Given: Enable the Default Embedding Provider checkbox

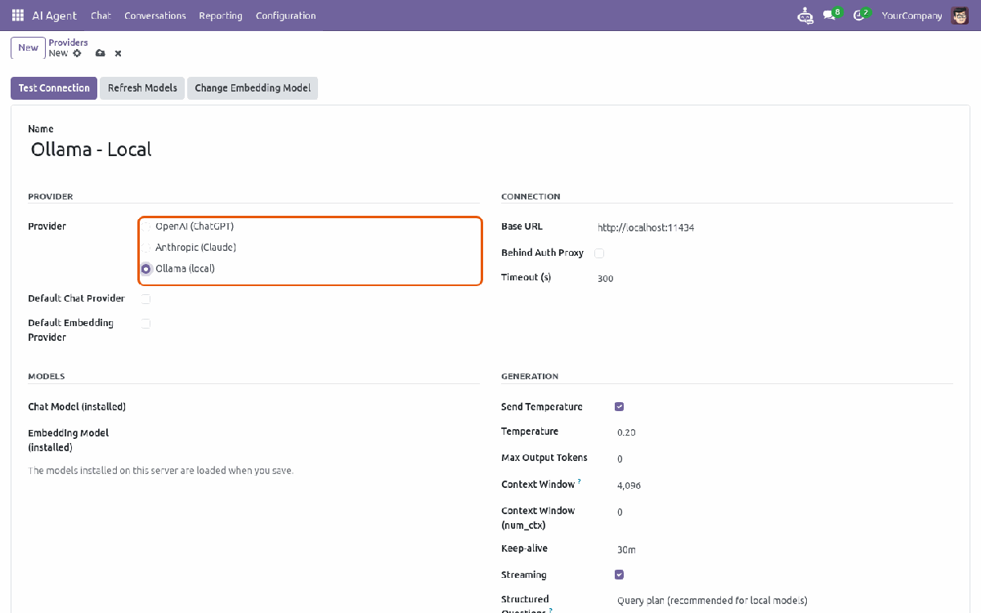Looking at the screenshot, I should click(x=146, y=324).
